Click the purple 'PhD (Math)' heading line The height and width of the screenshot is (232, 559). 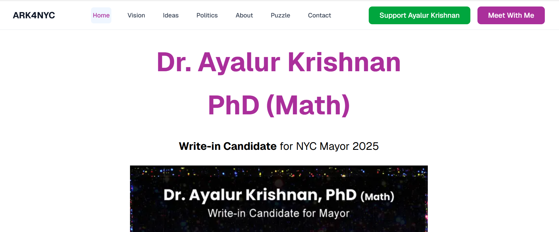click(279, 105)
